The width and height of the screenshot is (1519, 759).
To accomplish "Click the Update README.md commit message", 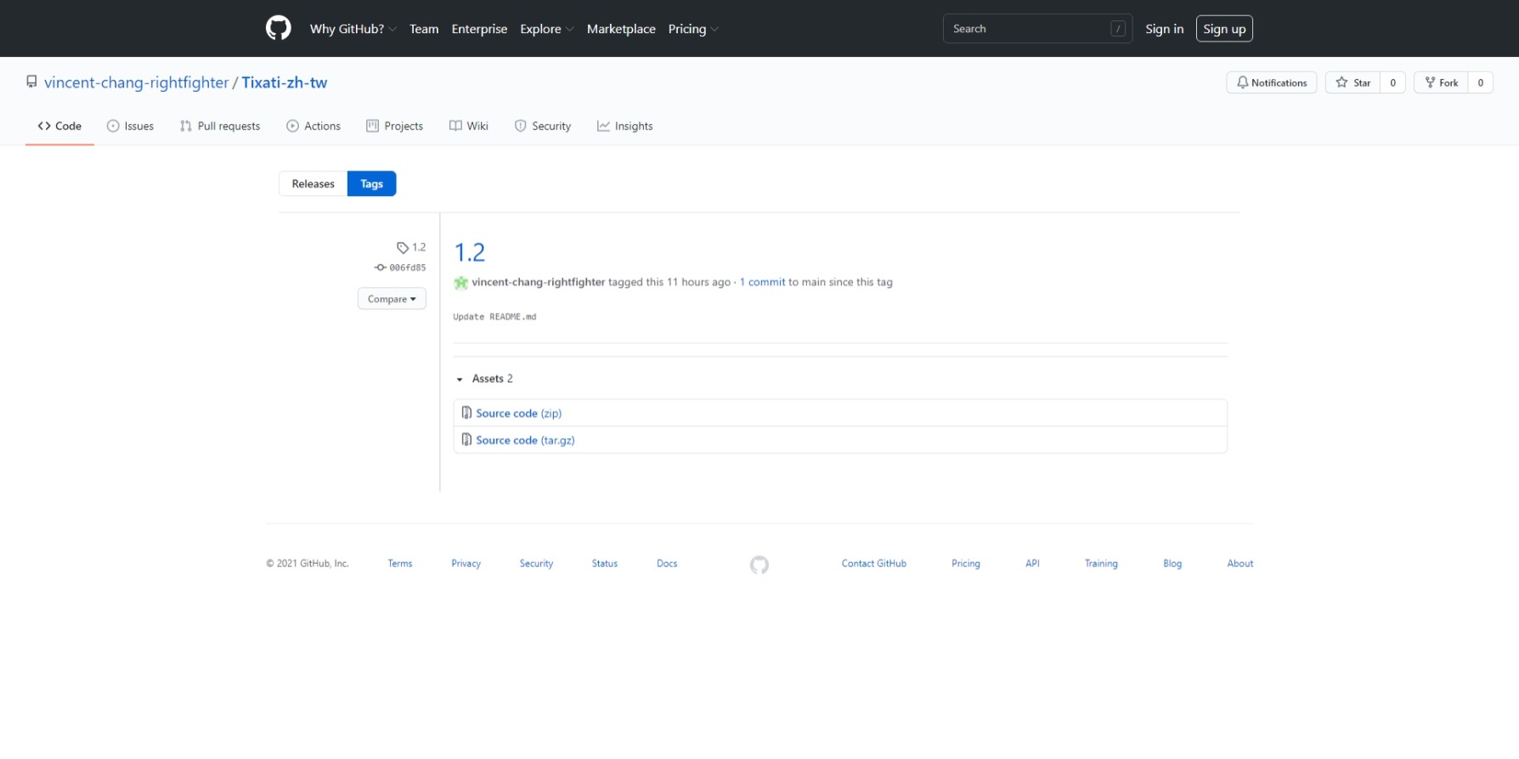I will coord(494,317).
